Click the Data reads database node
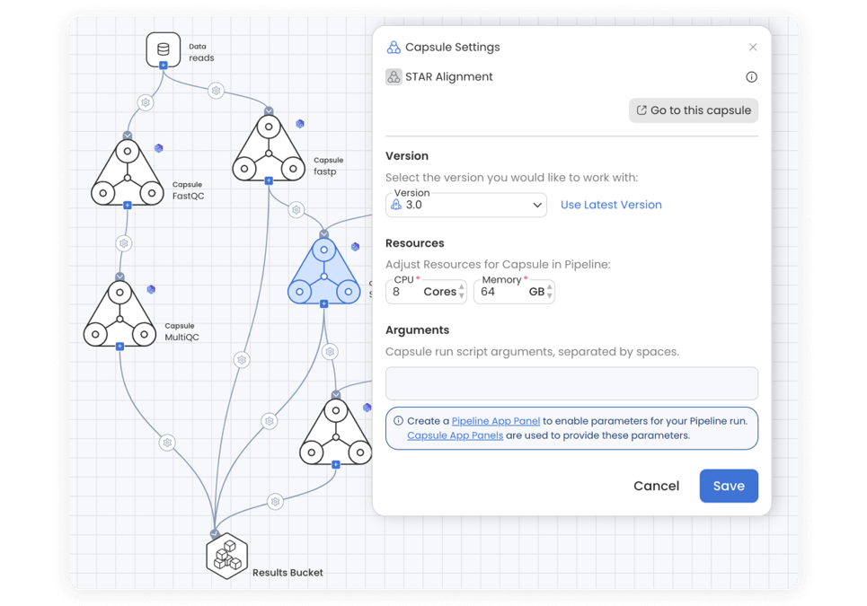Image resolution: width=867 pixels, height=606 pixels. coord(163,49)
